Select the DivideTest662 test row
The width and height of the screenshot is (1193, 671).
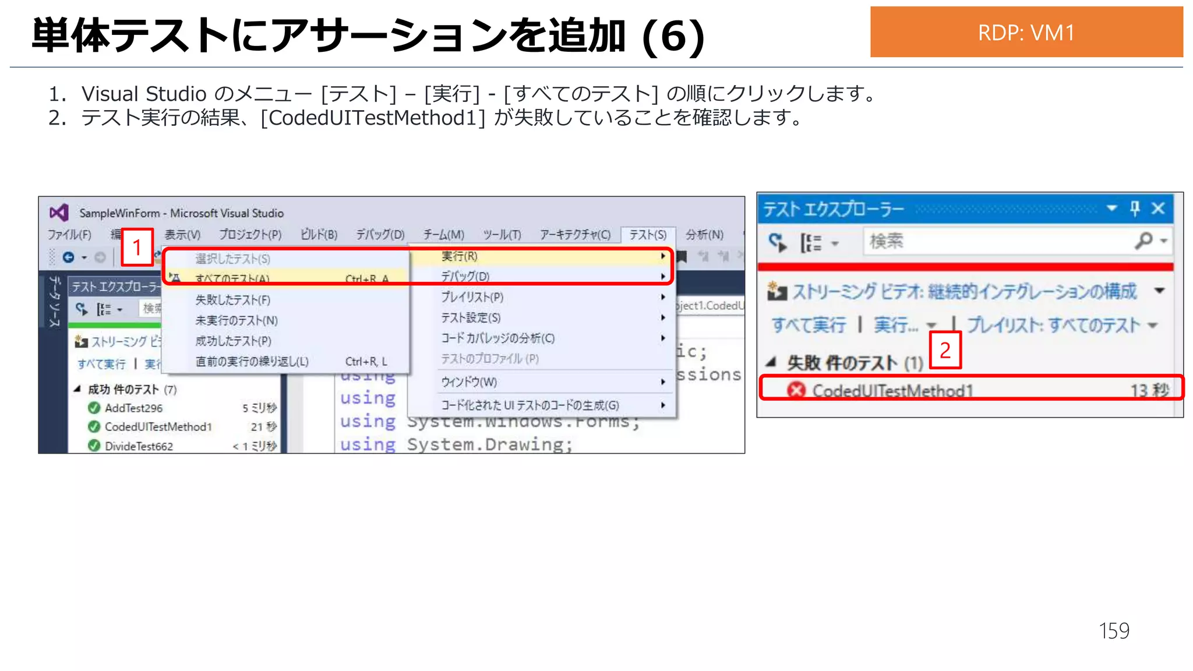[183, 446]
